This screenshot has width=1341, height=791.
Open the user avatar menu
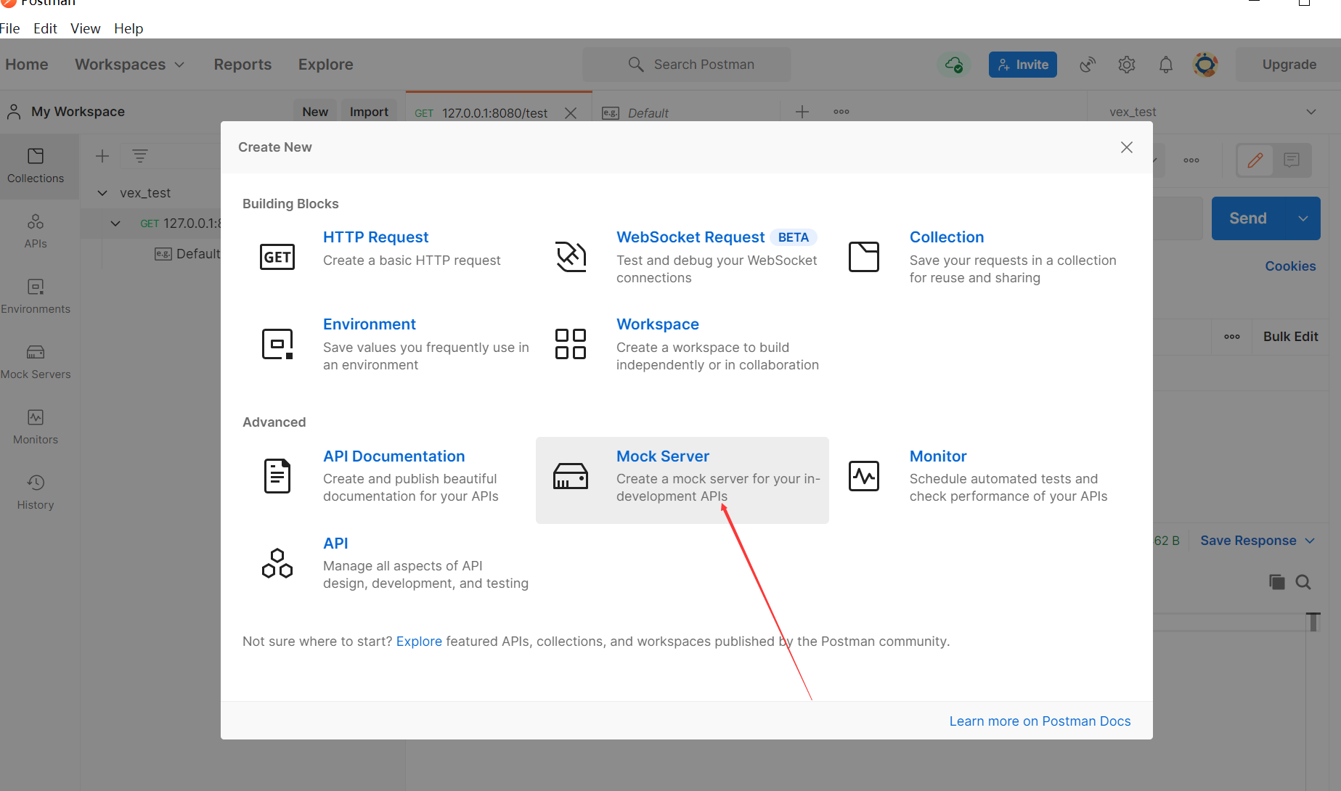click(x=1205, y=65)
